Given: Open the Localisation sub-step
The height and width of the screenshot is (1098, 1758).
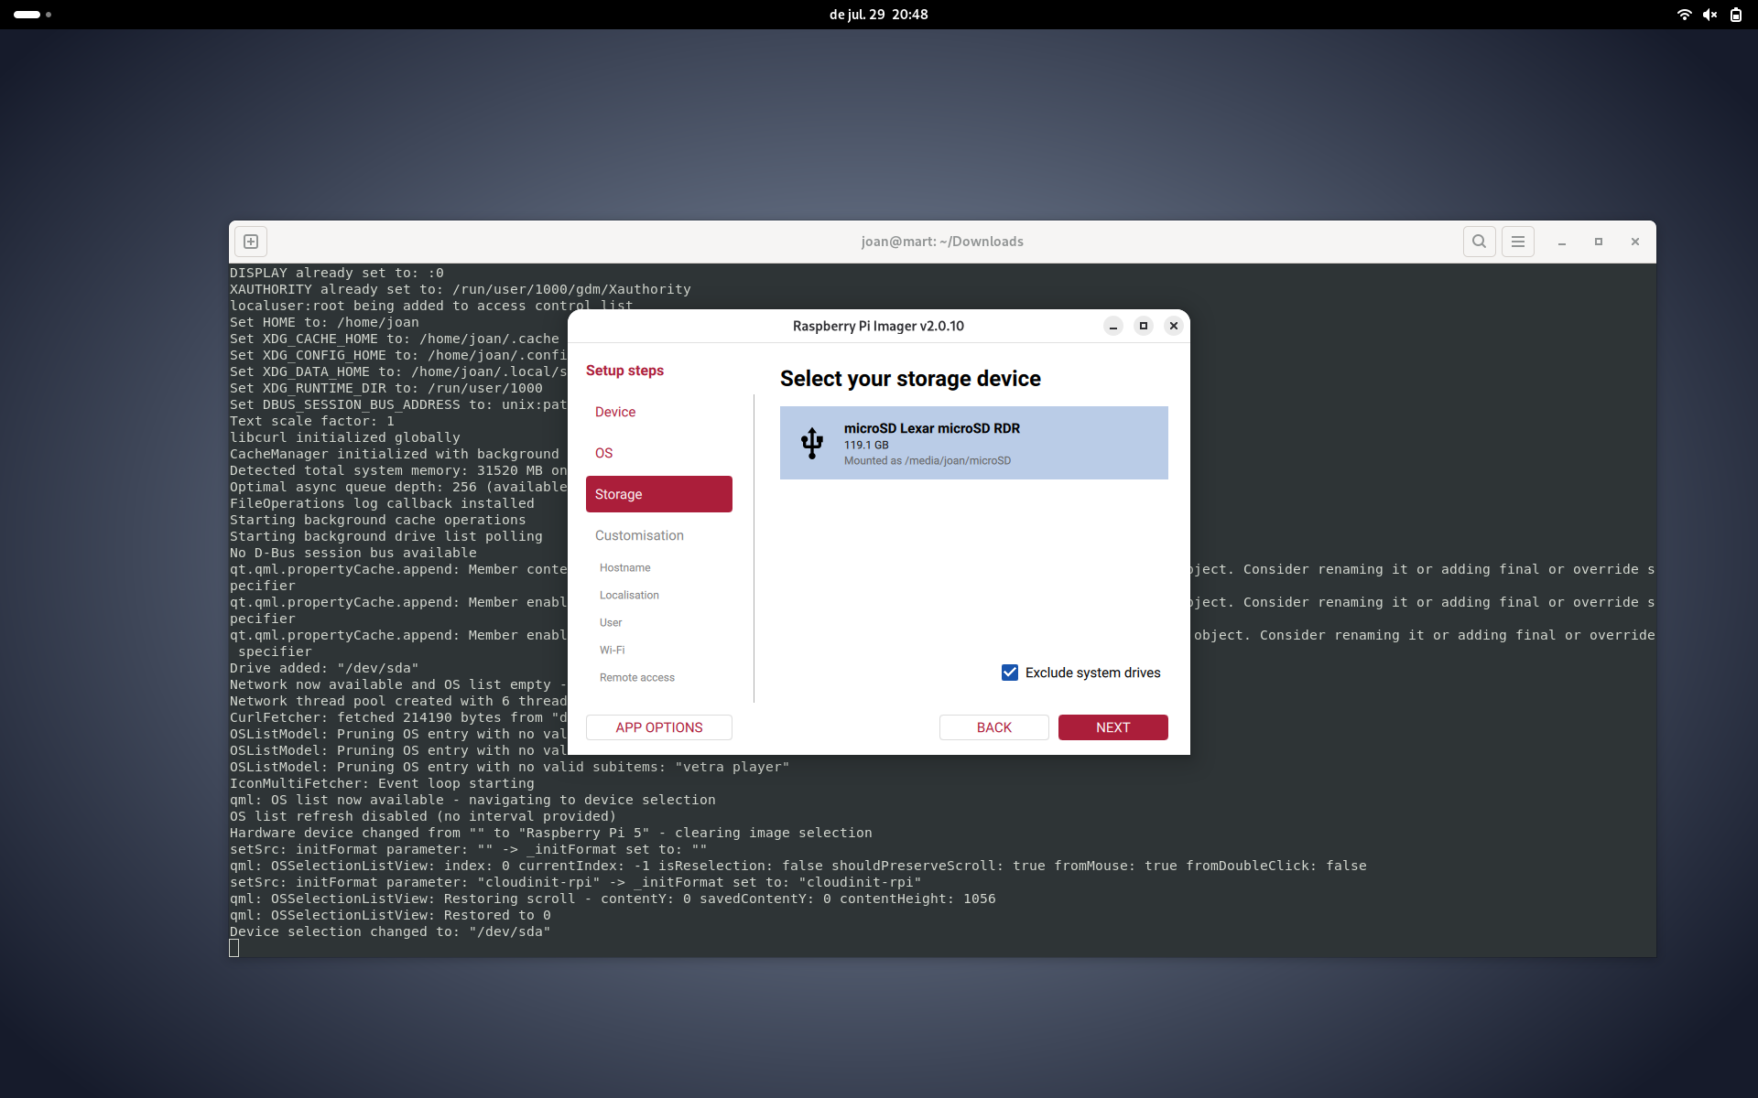Looking at the screenshot, I should pyautogui.click(x=629, y=595).
